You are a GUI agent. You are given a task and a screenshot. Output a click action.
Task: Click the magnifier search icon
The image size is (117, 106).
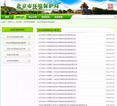[x=115, y=17]
